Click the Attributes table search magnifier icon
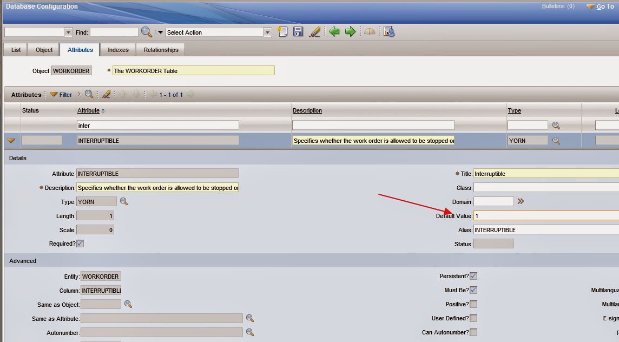The image size is (619, 342). 89,94
